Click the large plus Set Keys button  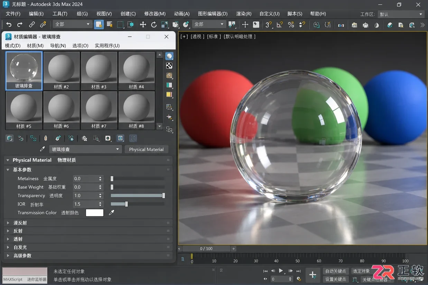click(x=313, y=275)
